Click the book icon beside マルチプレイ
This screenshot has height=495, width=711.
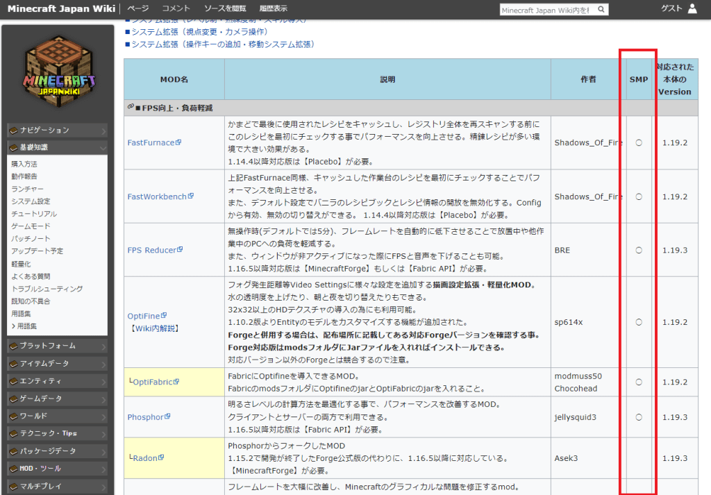coord(14,487)
